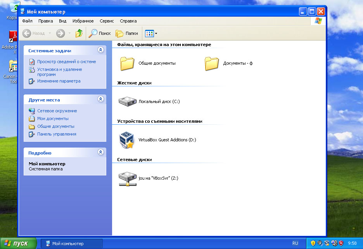Open VirtualBox Guest Additions (D:) drive
363x249 pixels.
(128, 140)
